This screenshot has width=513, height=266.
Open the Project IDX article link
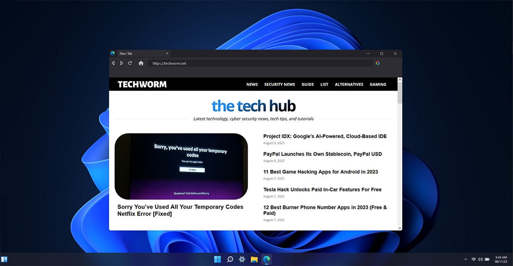point(325,136)
